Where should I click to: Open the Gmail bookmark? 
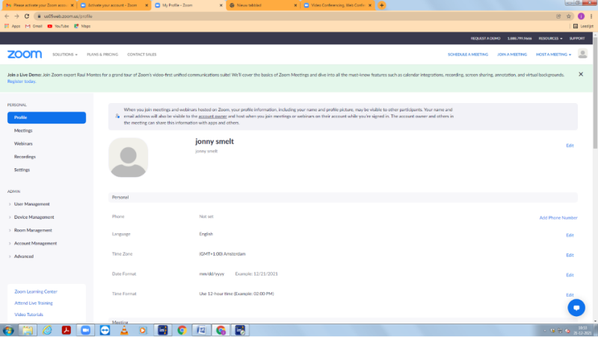[x=34, y=26]
